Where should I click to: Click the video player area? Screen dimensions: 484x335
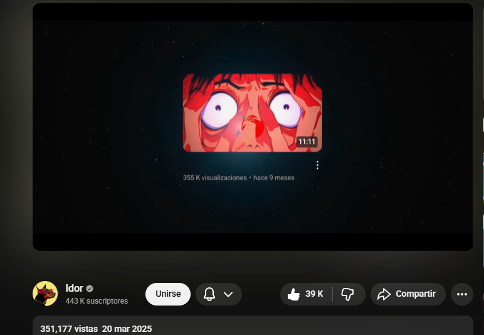[x=253, y=127]
